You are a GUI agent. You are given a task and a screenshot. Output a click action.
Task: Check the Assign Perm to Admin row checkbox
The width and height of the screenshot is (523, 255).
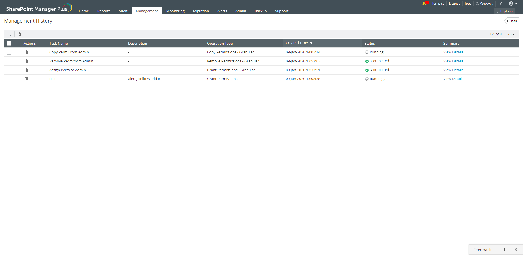9,70
